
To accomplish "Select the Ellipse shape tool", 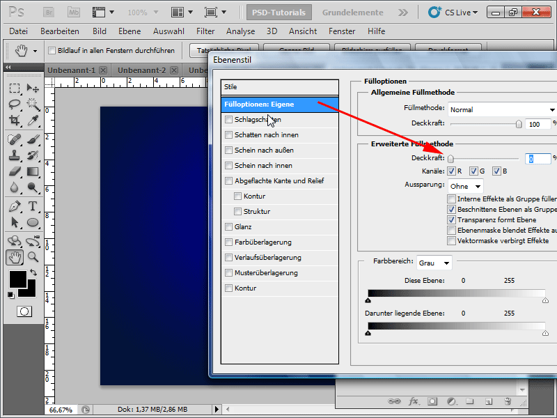I will [x=33, y=222].
